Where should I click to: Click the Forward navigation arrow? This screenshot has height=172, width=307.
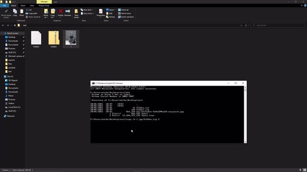click(8, 25)
